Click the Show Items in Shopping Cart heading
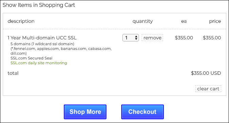229x123 pixels. click(x=39, y=5)
